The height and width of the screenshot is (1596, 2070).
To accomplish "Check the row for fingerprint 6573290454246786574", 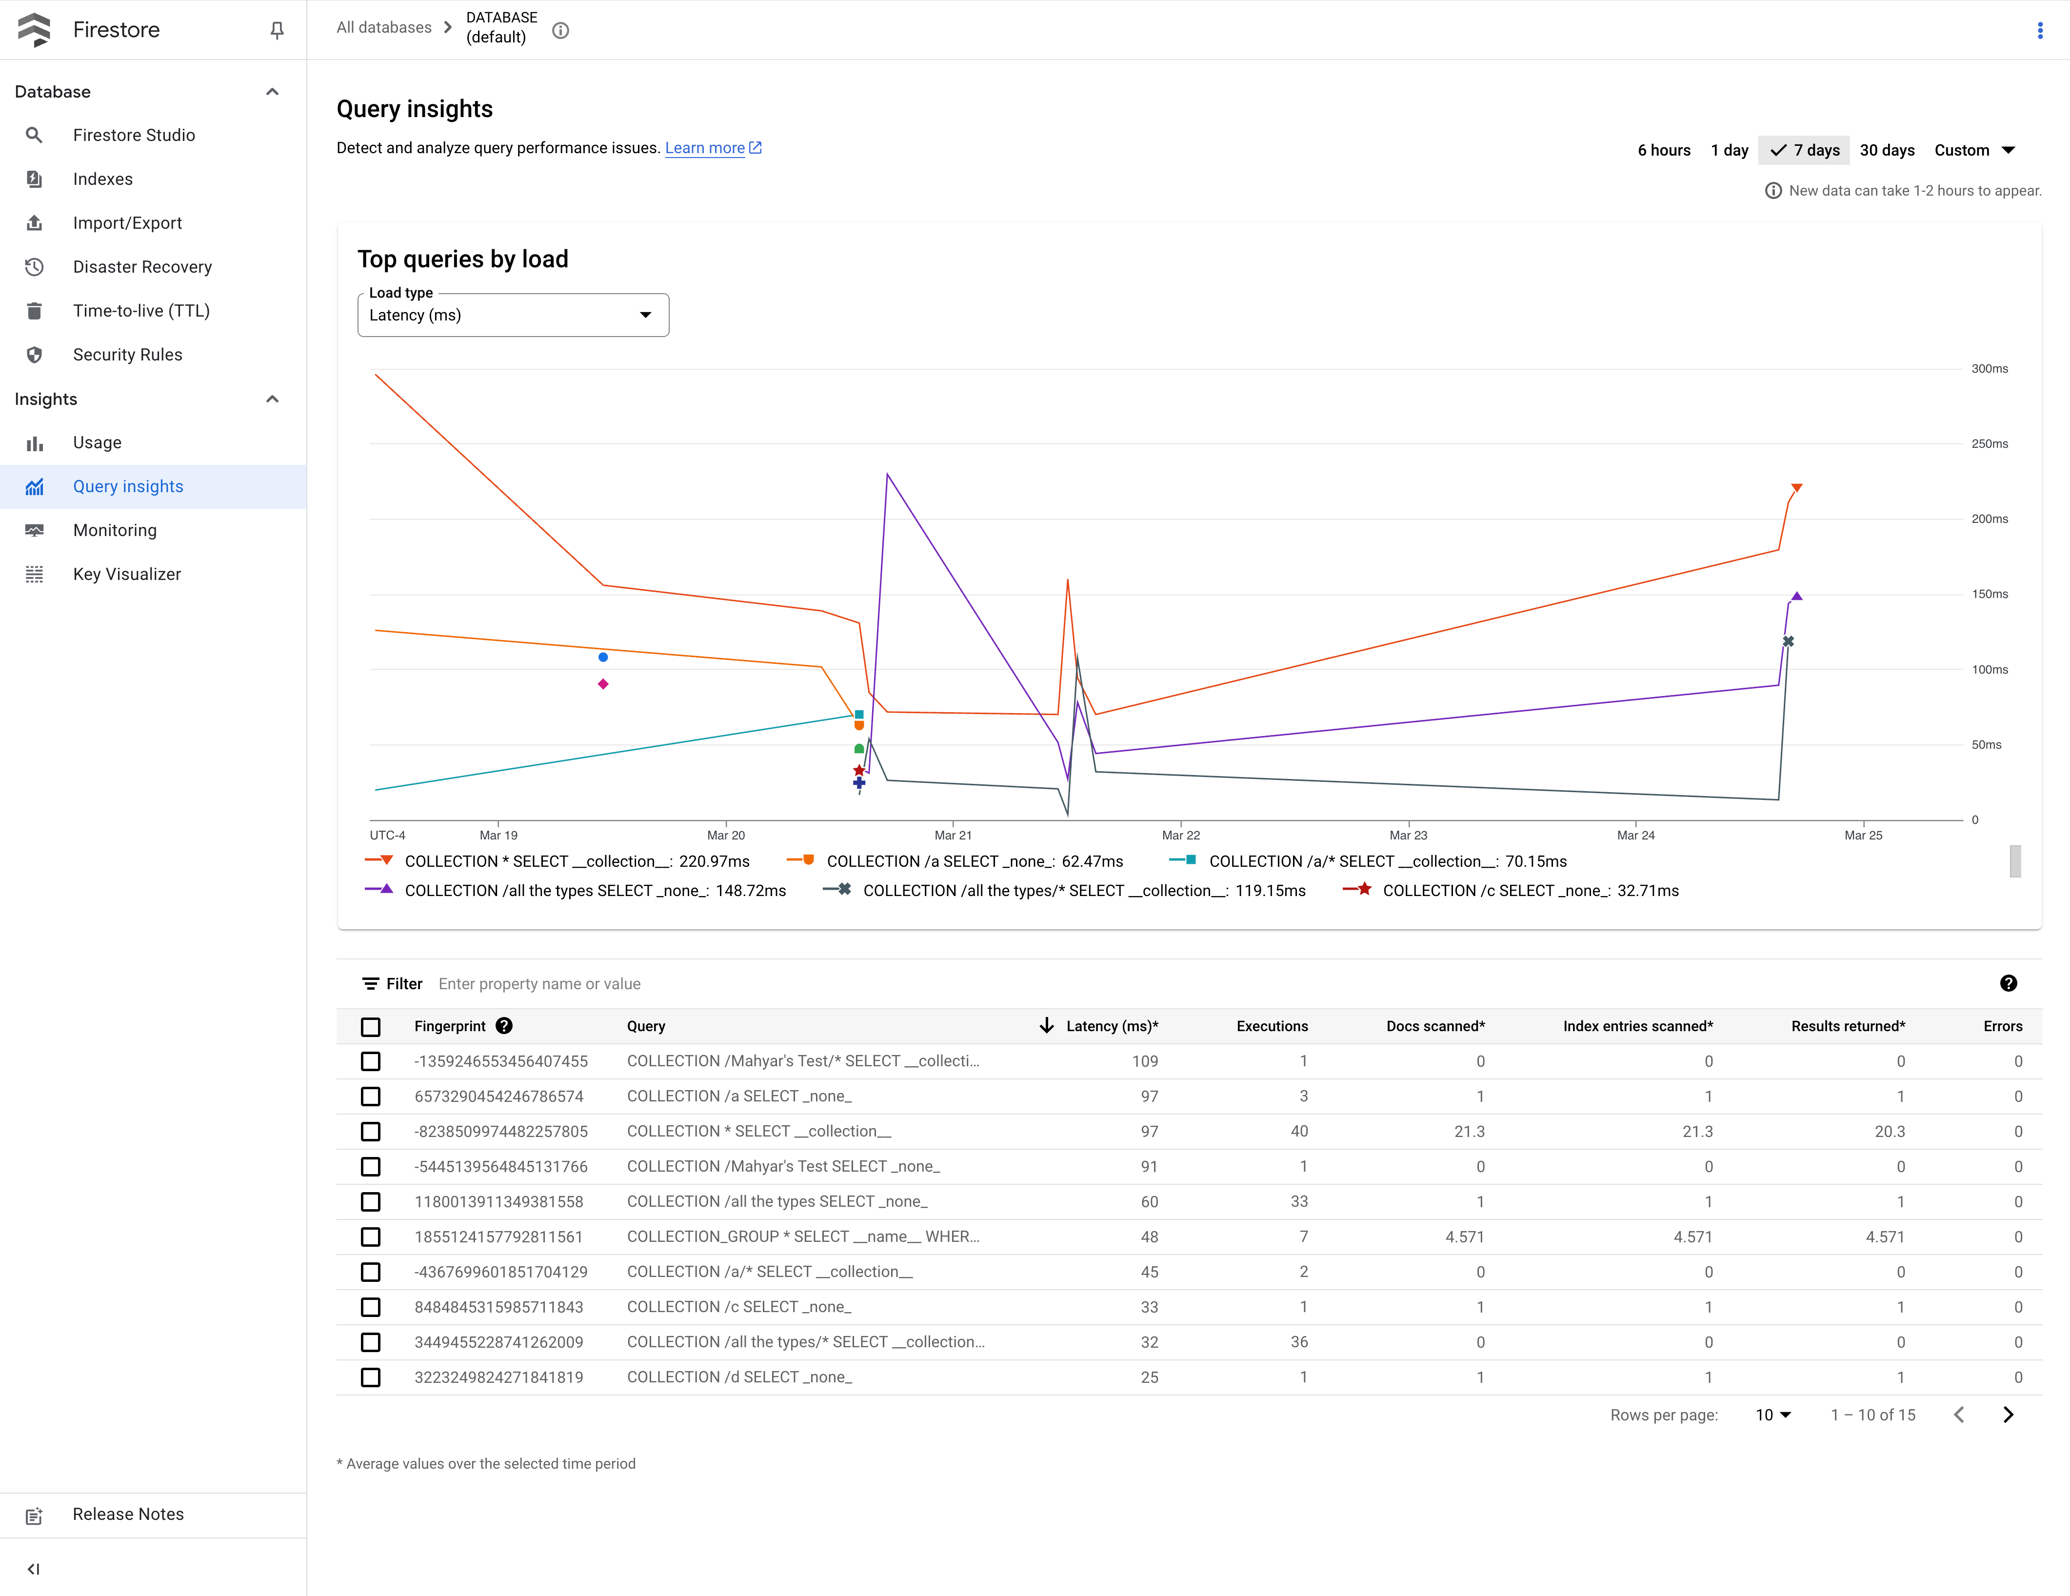I will [x=371, y=1097].
